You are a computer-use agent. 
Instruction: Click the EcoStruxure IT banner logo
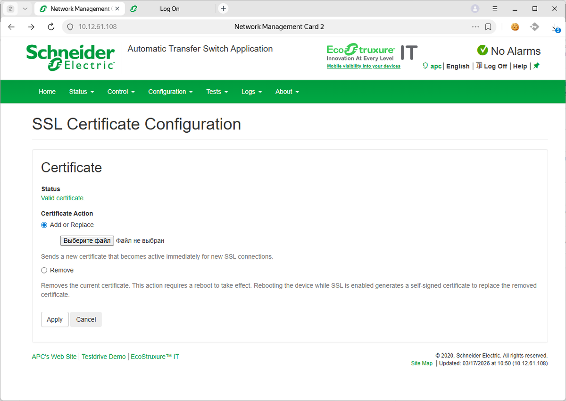(x=372, y=52)
